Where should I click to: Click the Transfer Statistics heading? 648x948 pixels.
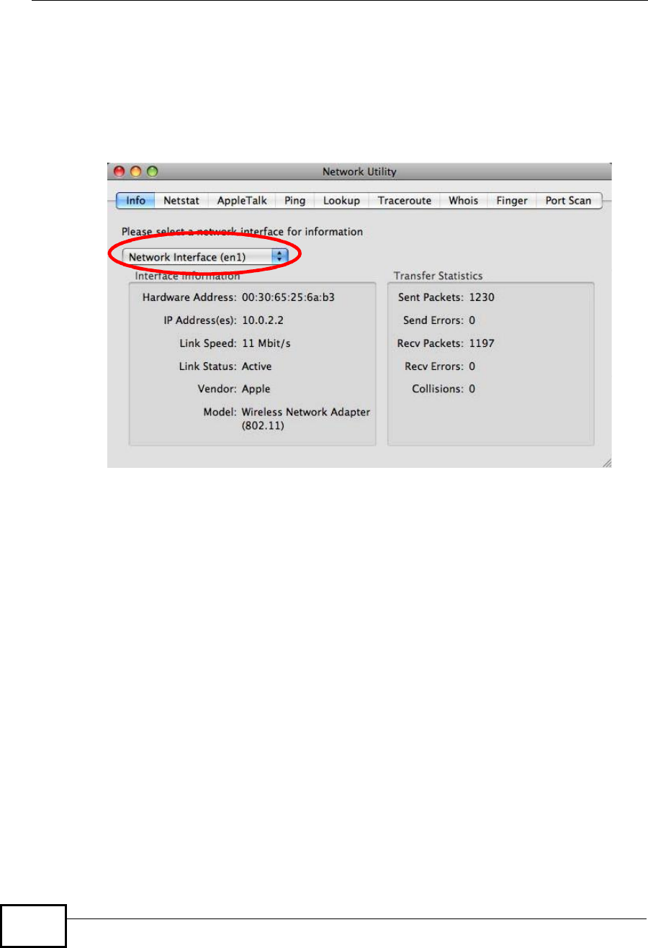(x=438, y=276)
